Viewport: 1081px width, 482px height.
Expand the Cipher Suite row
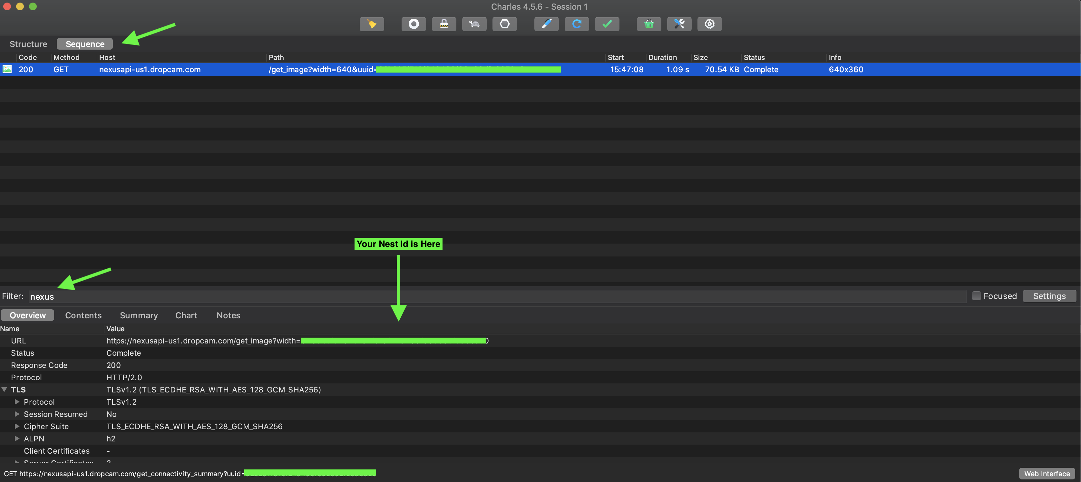17,426
